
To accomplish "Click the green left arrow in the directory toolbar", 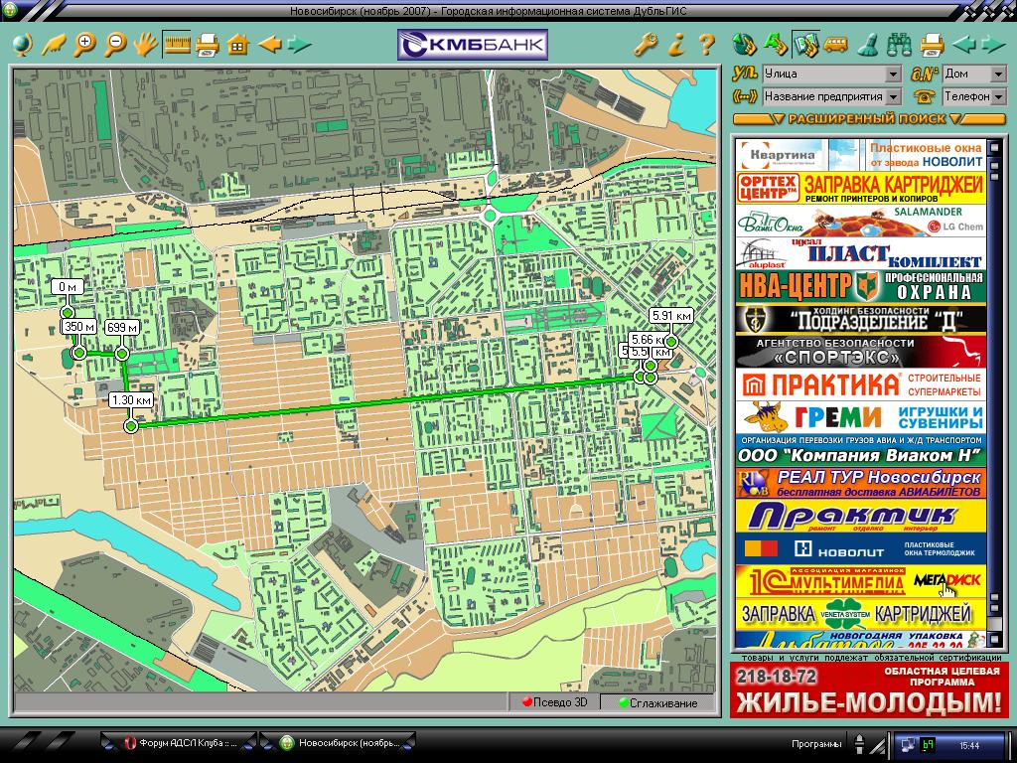I will (963, 44).
